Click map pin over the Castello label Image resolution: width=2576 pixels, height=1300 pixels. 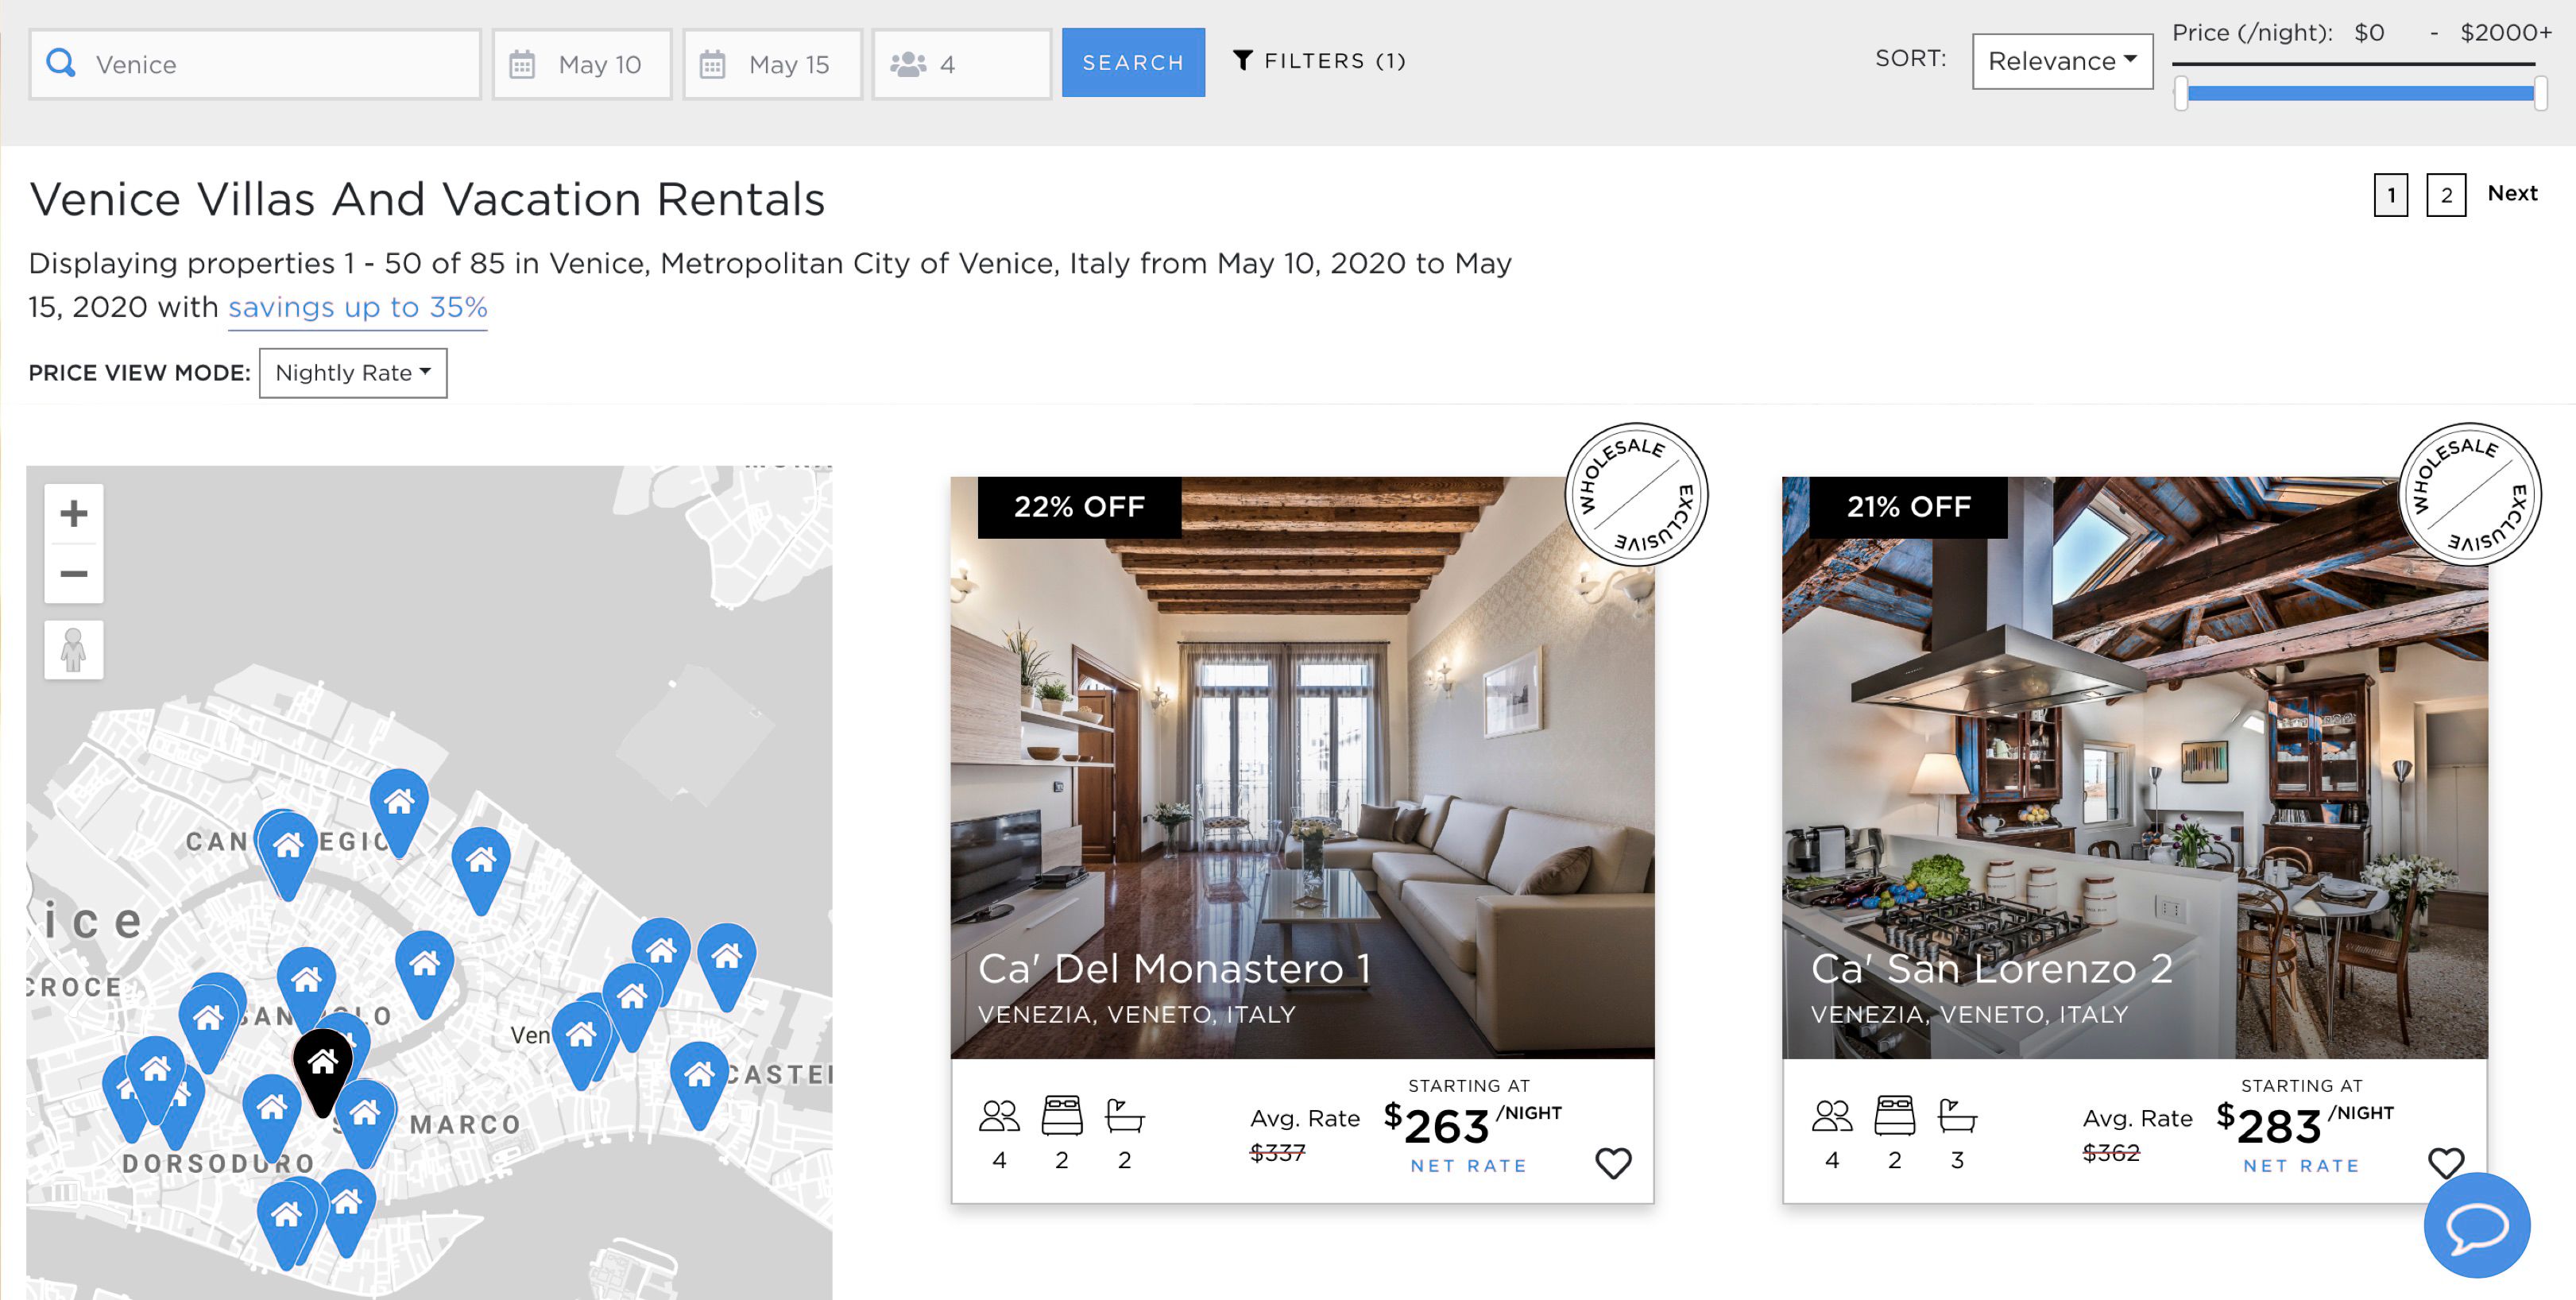click(699, 1084)
